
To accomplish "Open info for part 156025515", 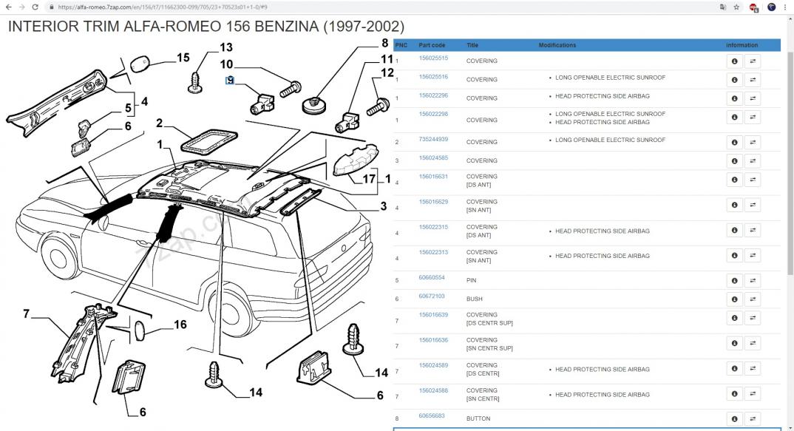I will (x=734, y=61).
